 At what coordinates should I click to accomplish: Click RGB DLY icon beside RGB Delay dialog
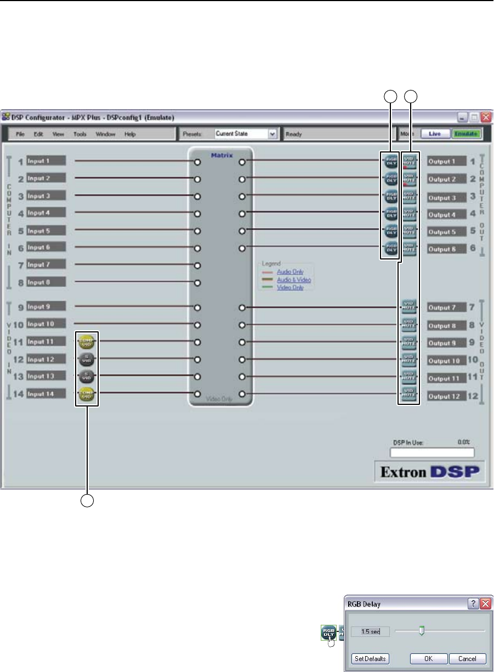coord(328,633)
